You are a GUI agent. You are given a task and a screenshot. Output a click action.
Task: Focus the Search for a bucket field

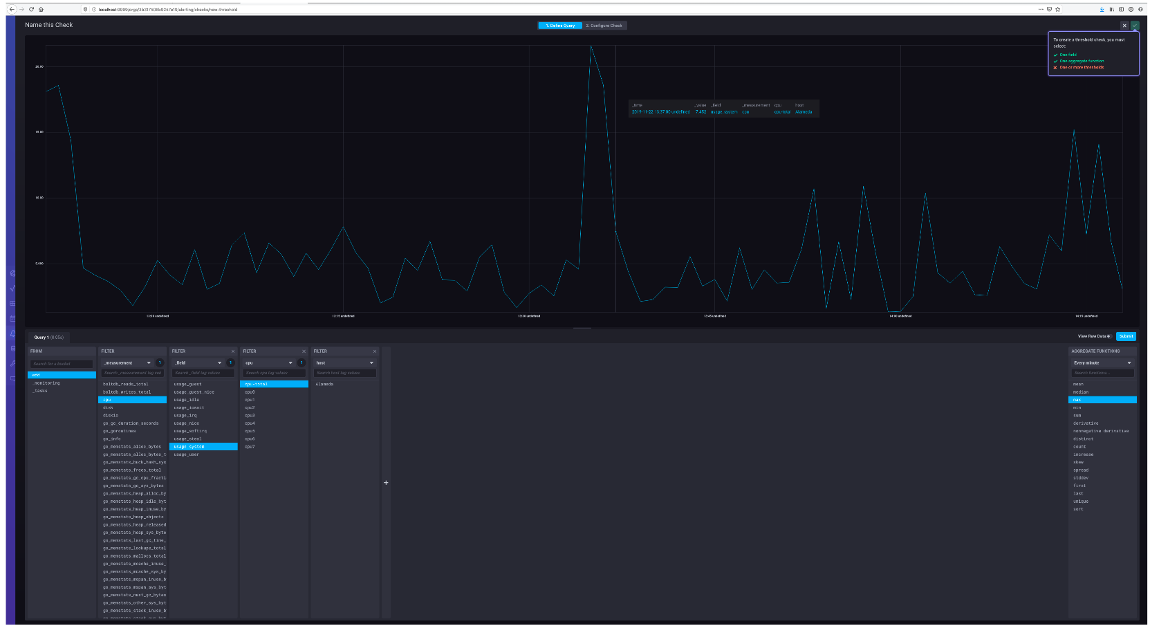(61, 364)
